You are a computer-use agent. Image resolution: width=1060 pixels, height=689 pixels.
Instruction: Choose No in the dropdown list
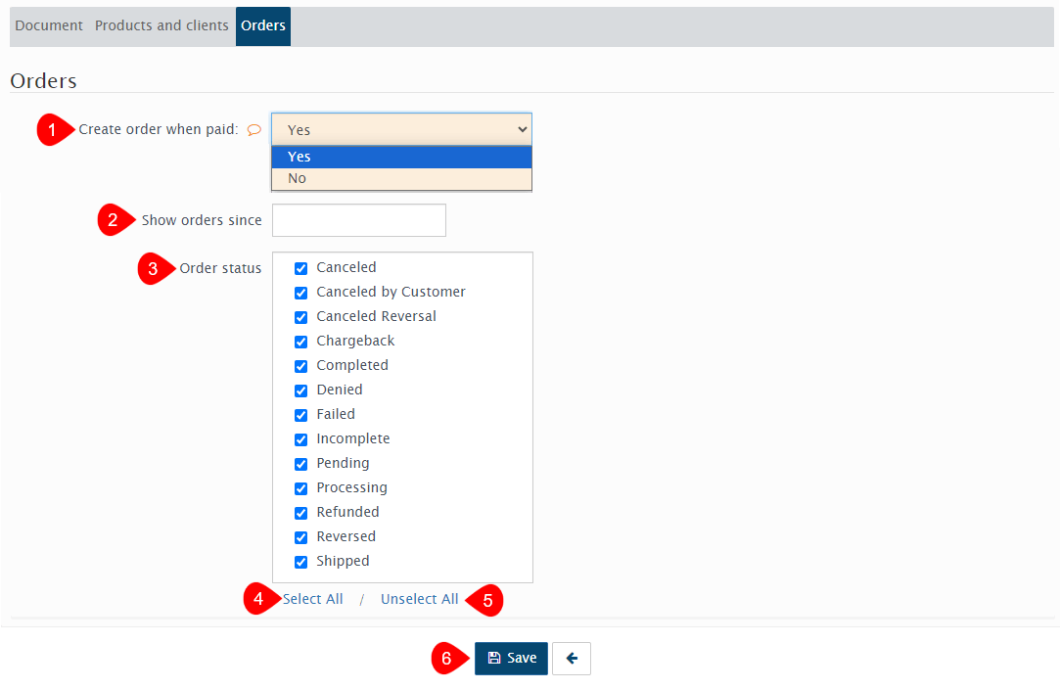(401, 178)
